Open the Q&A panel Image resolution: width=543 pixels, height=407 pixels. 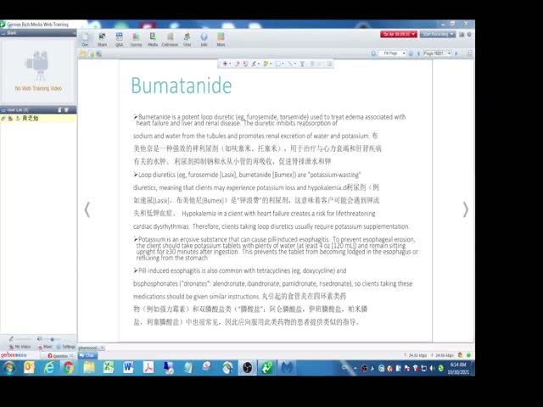119,40
